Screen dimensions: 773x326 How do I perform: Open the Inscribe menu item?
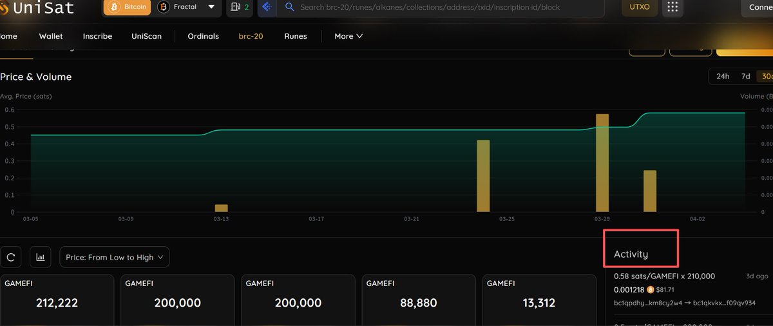97,36
